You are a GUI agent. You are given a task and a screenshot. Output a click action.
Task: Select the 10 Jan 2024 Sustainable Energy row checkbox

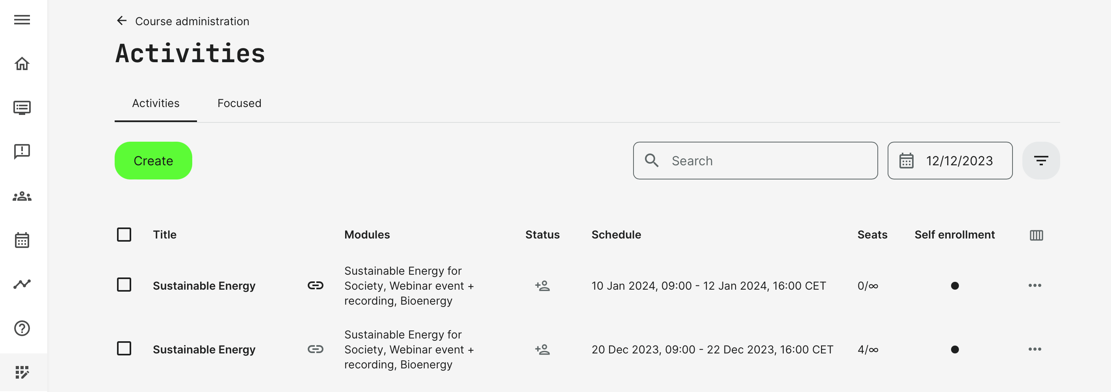pos(124,285)
